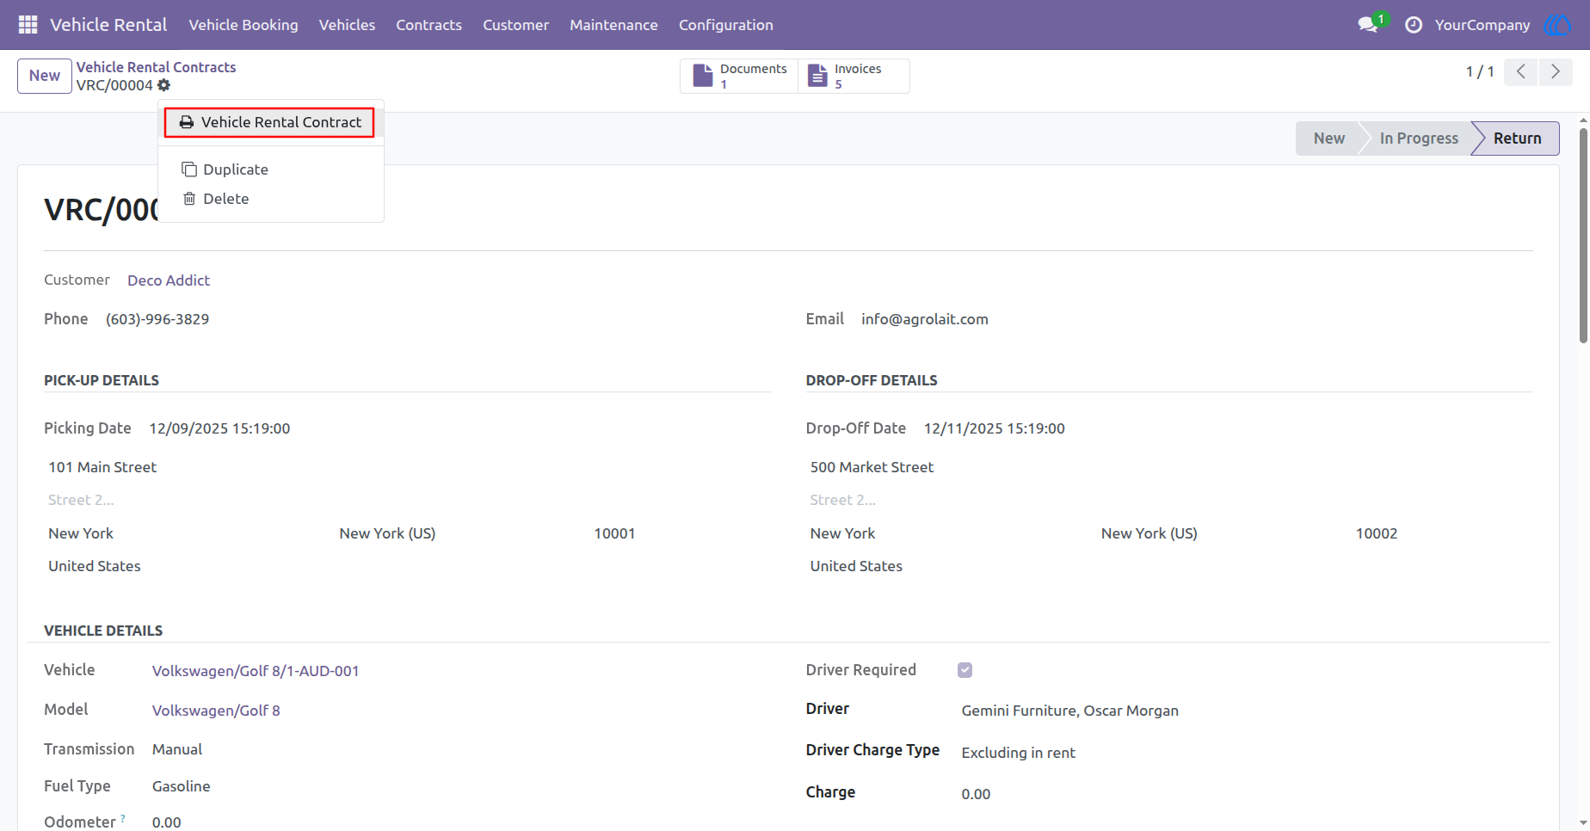Print the Vehicle Rental Contract

[x=269, y=122]
